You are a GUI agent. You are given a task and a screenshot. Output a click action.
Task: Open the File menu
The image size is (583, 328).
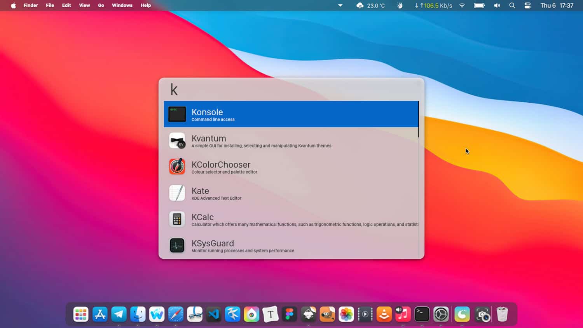(50, 5)
